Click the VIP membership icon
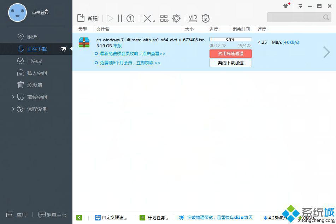This screenshot has width=336, height=224. point(193,18)
